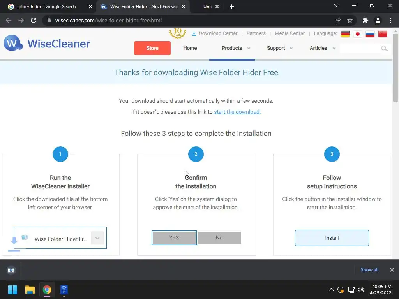
Task: Click the Install button in step 3
Action: (x=332, y=238)
